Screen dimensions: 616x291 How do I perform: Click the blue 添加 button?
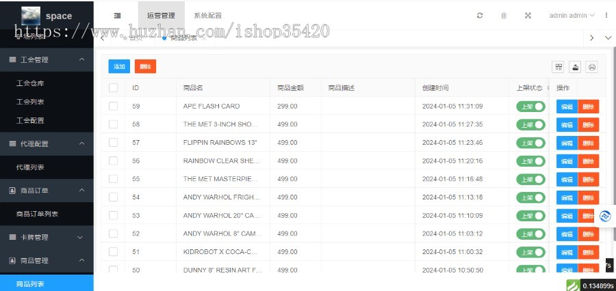[119, 66]
